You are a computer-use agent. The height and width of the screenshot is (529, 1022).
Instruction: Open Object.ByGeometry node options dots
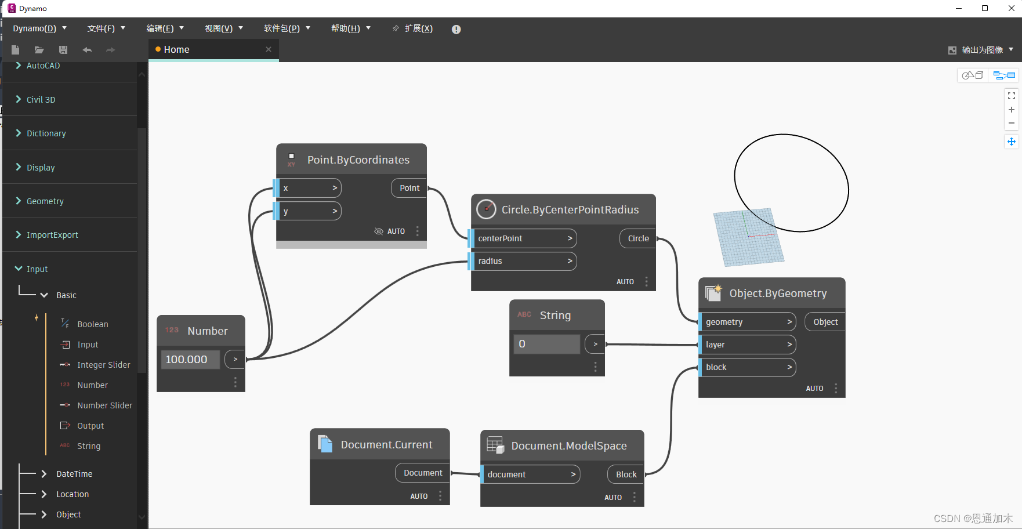836,388
